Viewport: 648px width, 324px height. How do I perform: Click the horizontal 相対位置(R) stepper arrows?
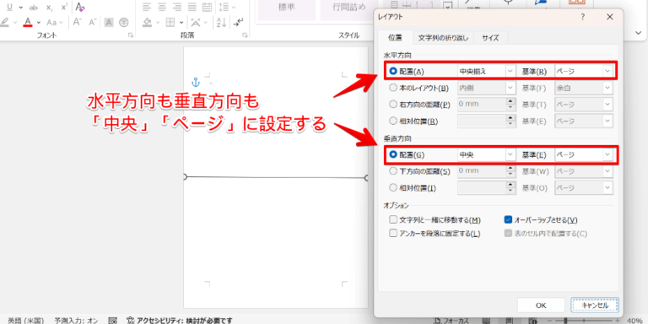coord(511,121)
